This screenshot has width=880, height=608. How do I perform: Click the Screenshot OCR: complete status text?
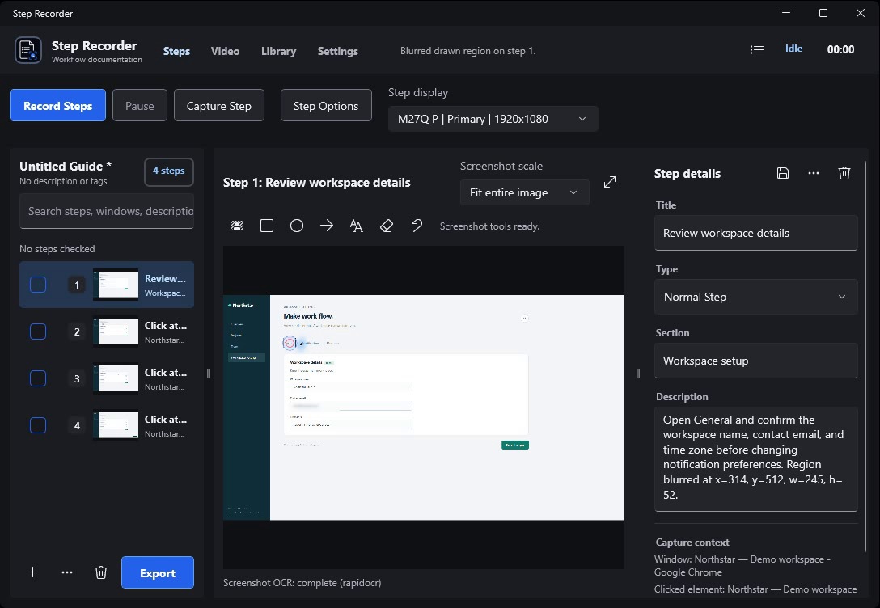(302, 583)
